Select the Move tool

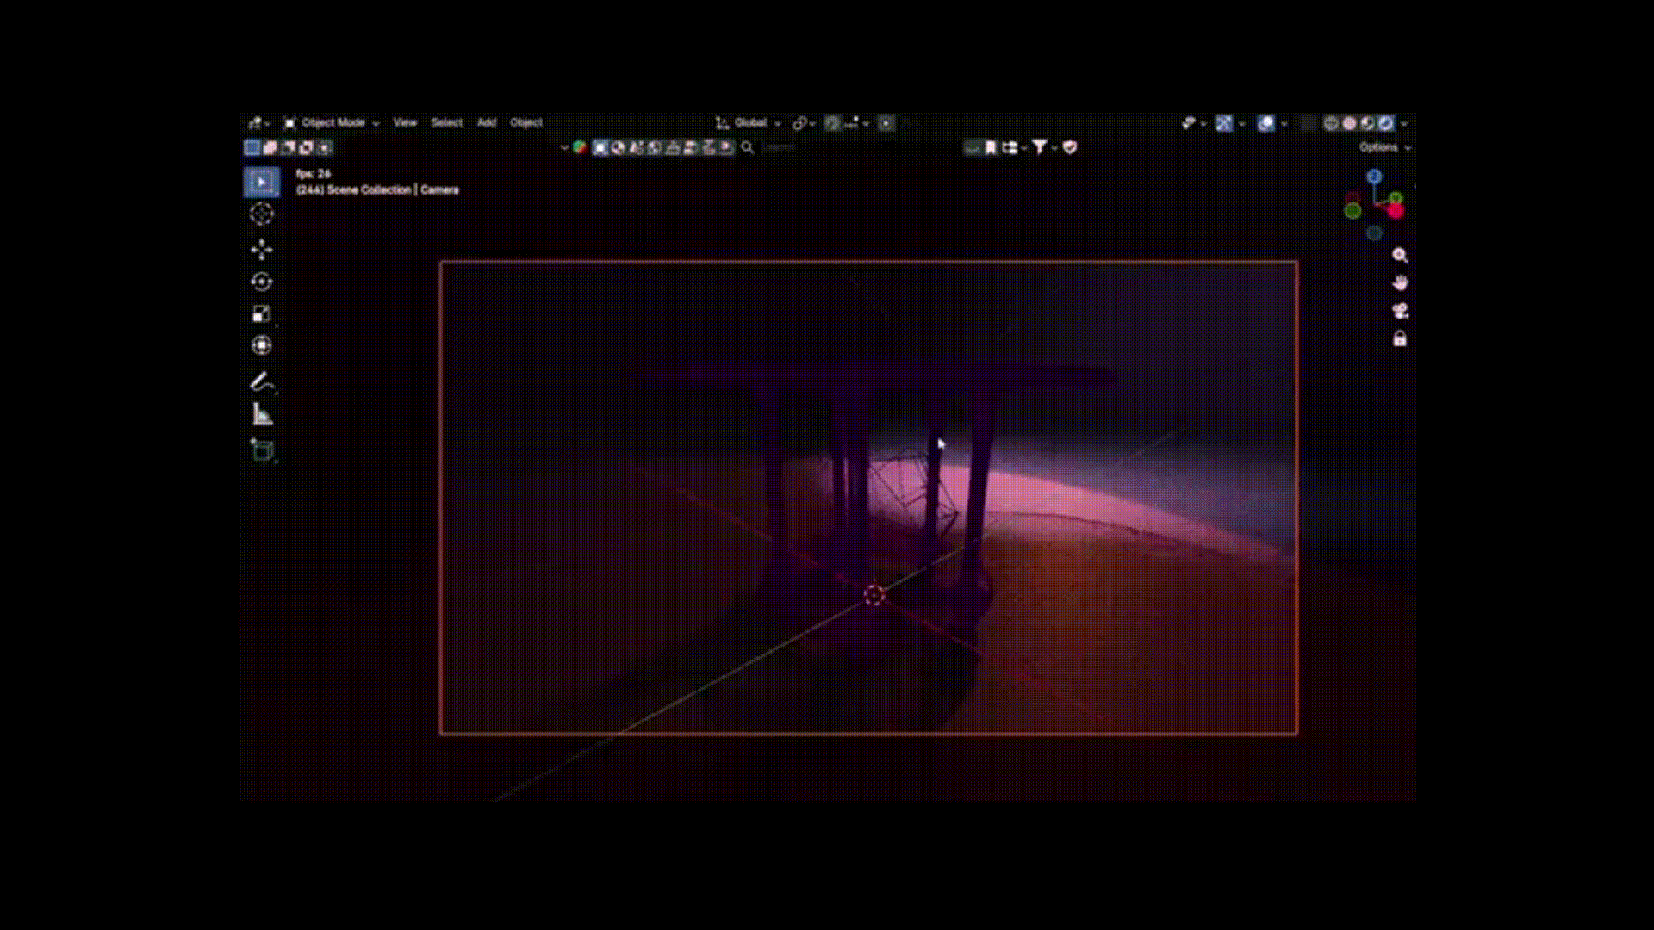point(262,250)
